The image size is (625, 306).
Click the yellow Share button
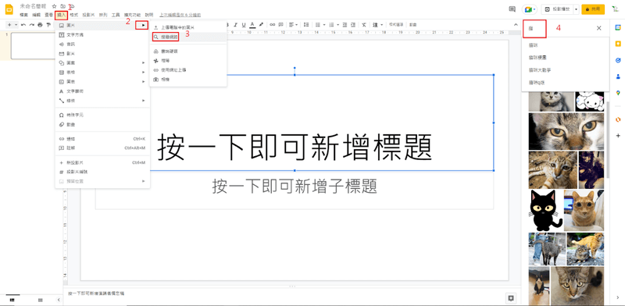pyautogui.click(x=593, y=9)
